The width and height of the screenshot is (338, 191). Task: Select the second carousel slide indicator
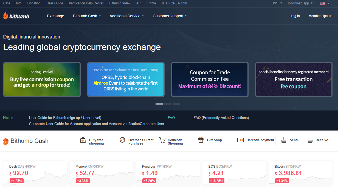tap(168, 104)
